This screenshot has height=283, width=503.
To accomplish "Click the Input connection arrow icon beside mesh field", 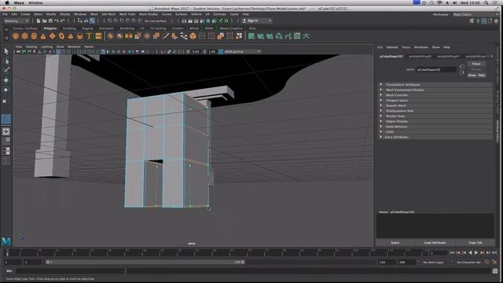I will (462, 66).
